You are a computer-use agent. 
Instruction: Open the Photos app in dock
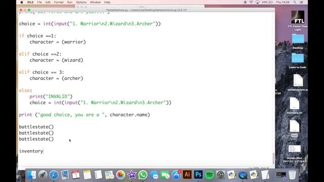(120, 175)
